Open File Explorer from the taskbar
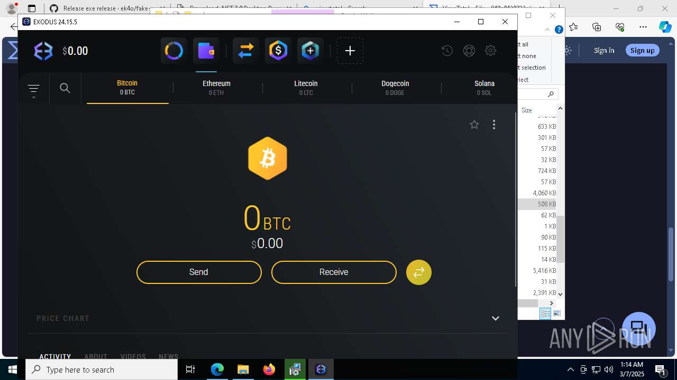The height and width of the screenshot is (380, 677). (x=243, y=369)
